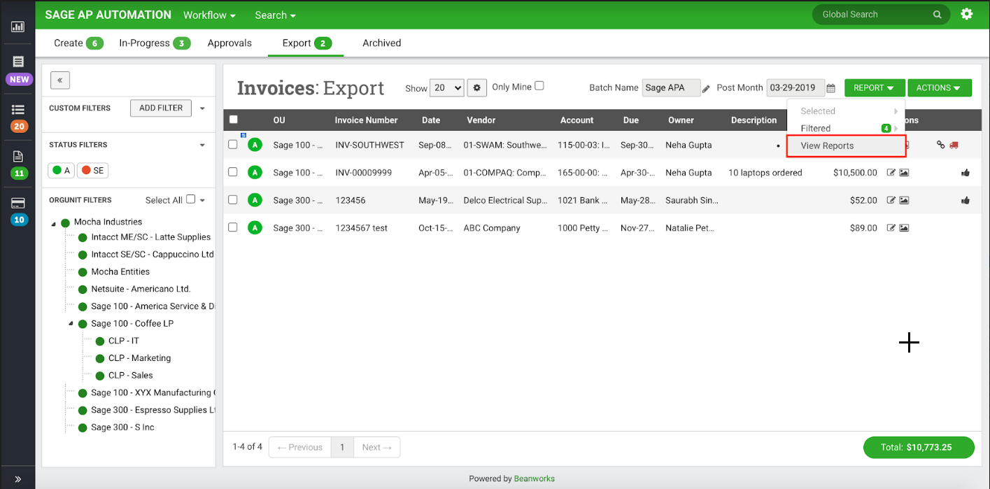This screenshot has width=990, height=489.
Task: Click the green A status icon for 1234567 test
Action: tap(255, 228)
